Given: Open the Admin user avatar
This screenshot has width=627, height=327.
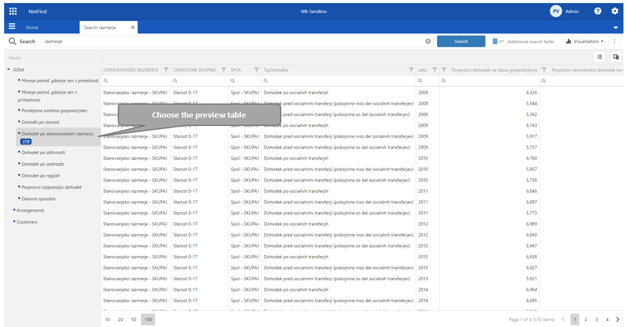Looking at the screenshot, I should click(x=555, y=11).
